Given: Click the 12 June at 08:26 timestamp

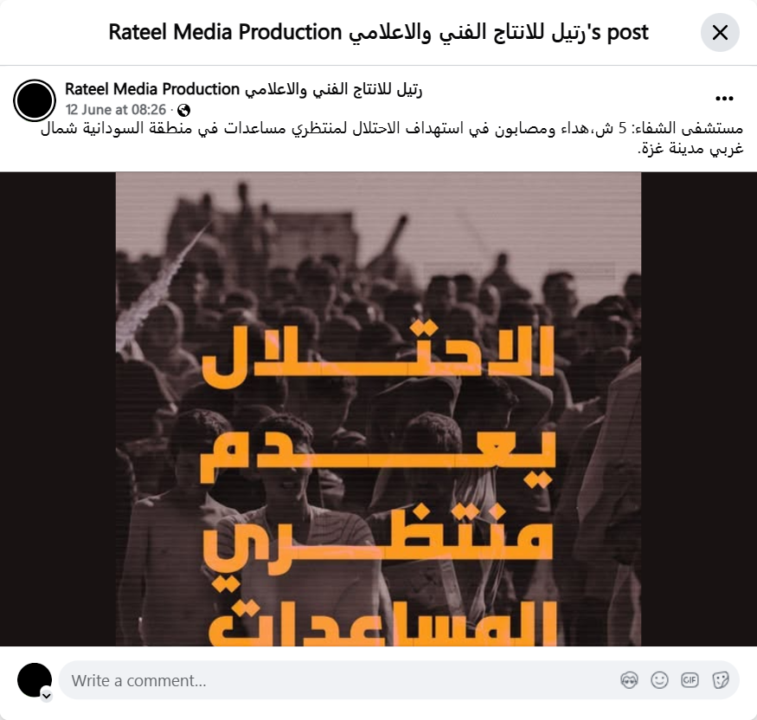Looking at the screenshot, I should point(116,110).
